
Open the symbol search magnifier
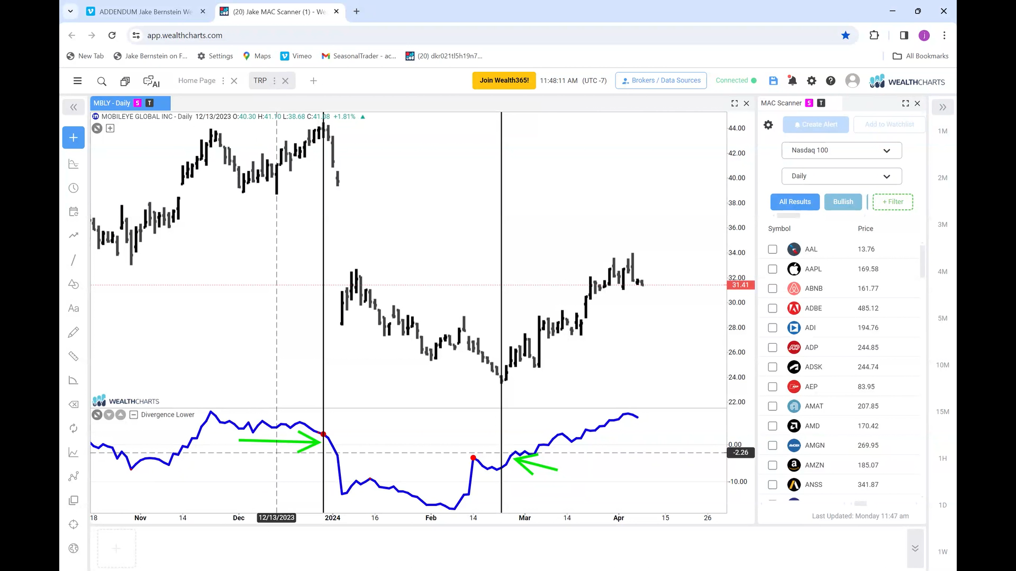pyautogui.click(x=102, y=81)
